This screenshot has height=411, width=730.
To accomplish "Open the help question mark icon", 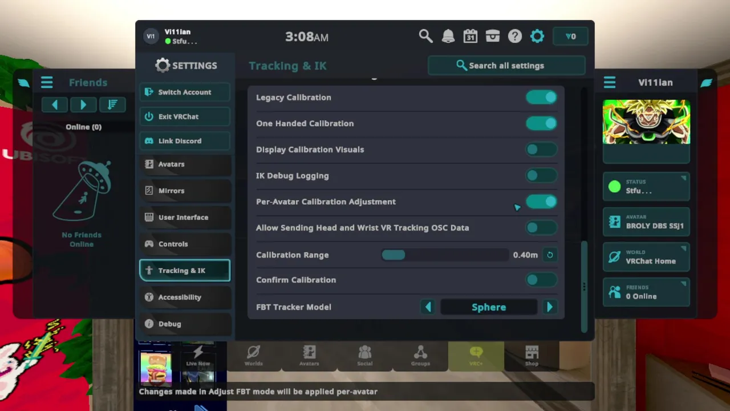I will click(x=515, y=37).
